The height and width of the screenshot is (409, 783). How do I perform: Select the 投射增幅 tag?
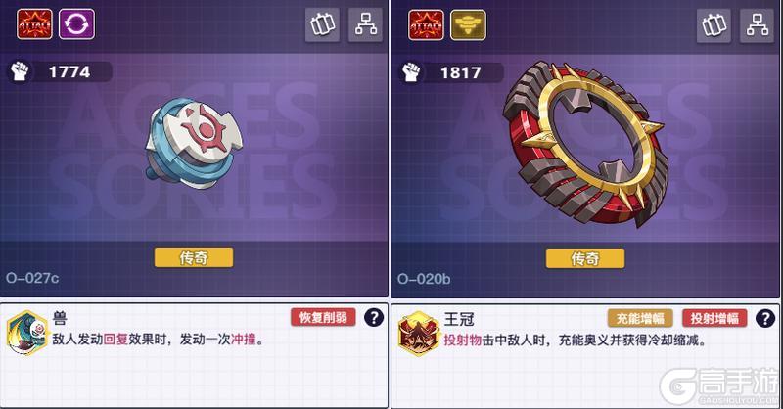[714, 318]
